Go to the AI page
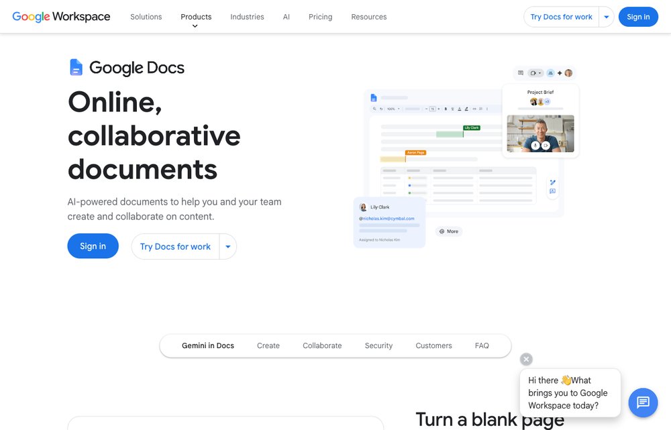The height and width of the screenshot is (430, 671). (287, 17)
